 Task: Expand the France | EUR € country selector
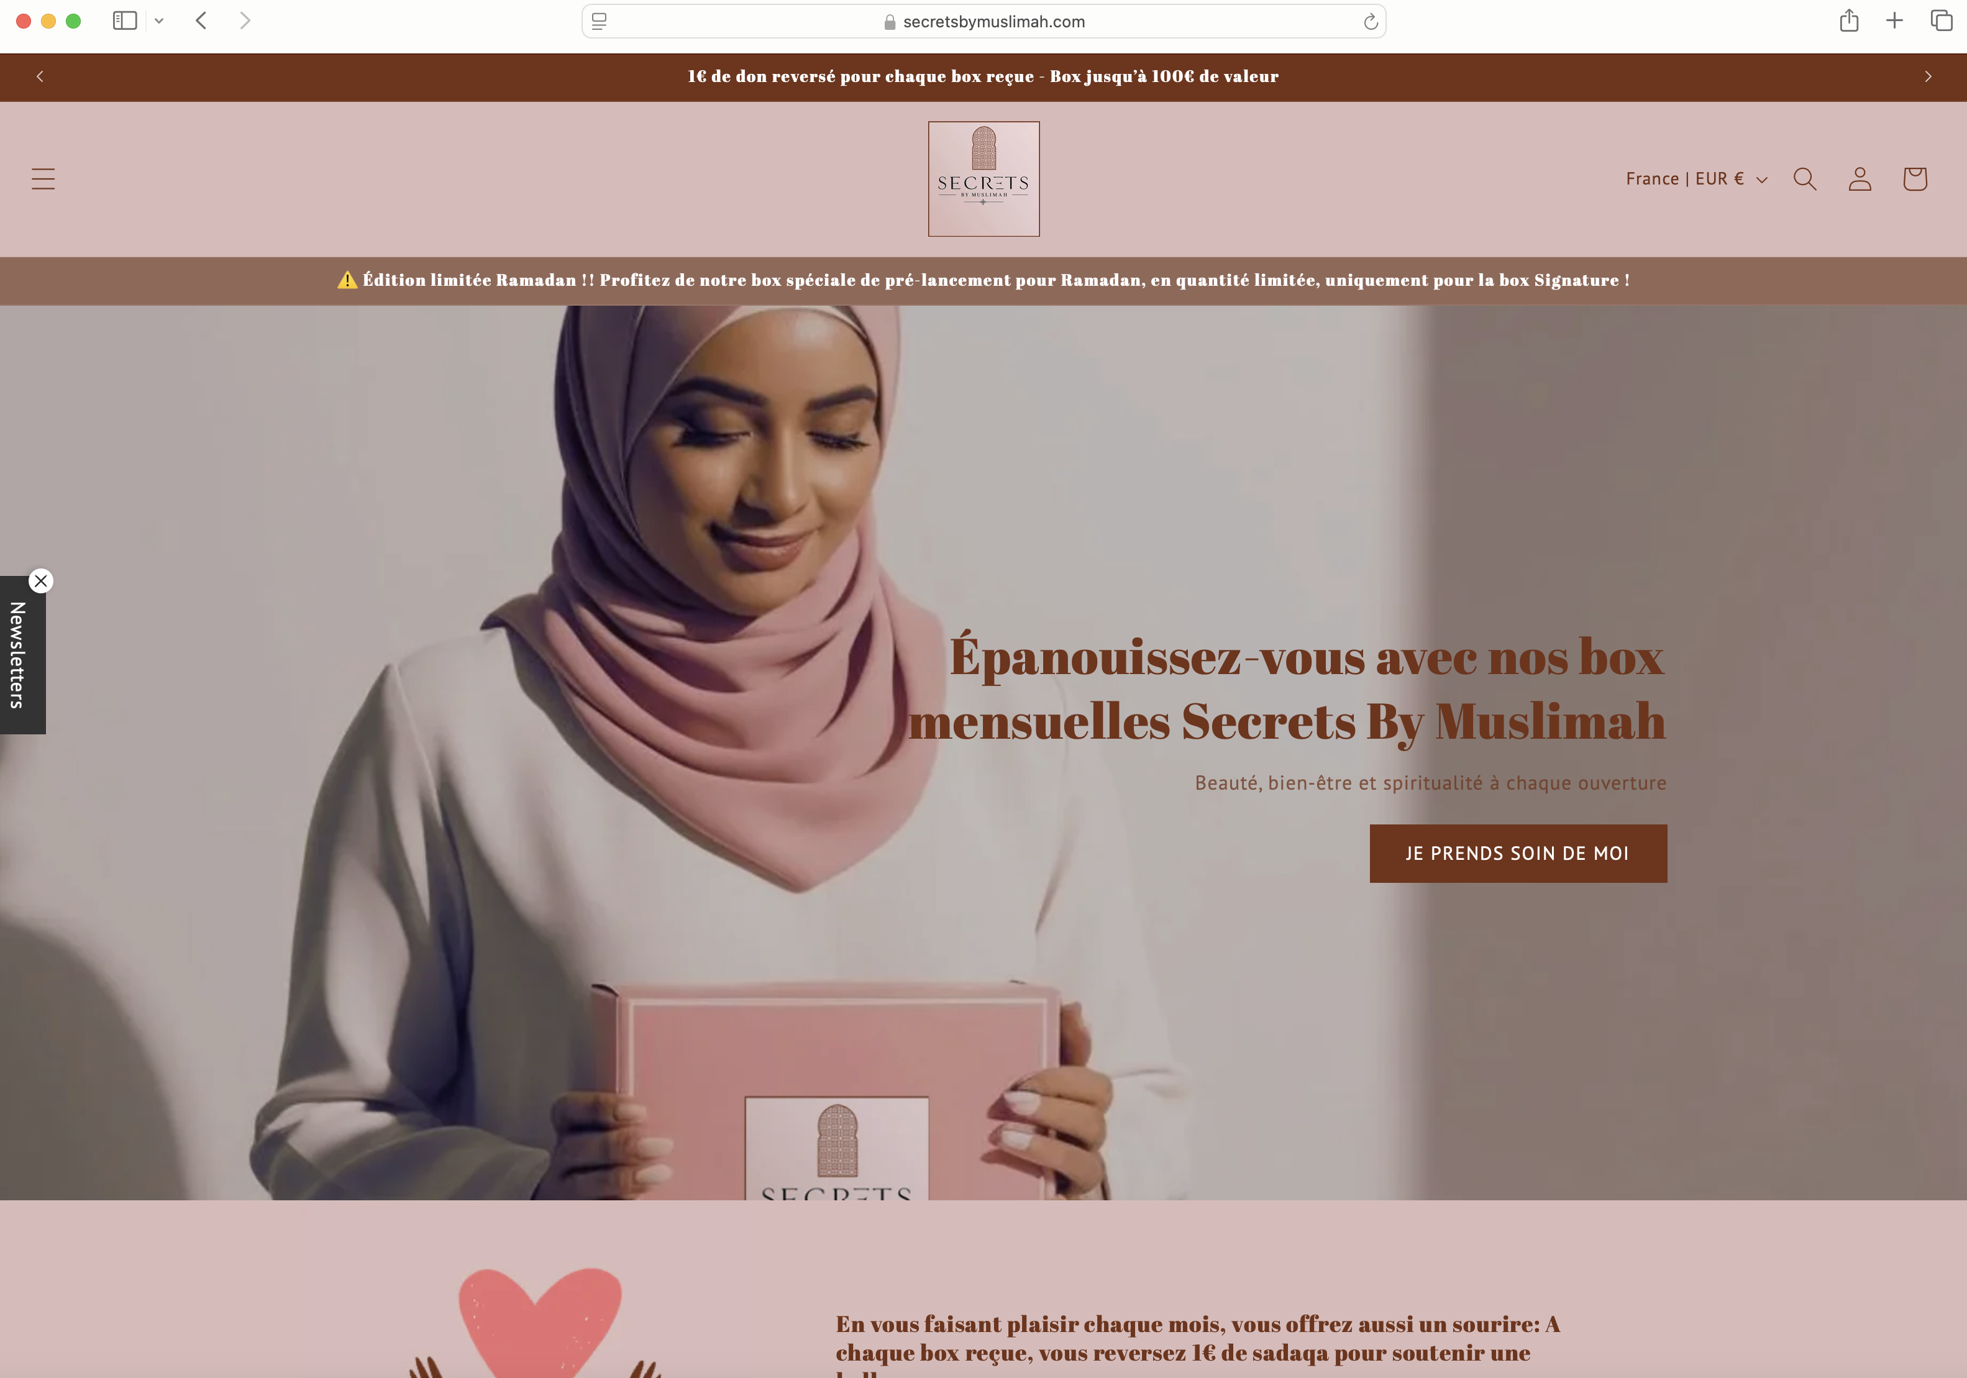point(1696,179)
